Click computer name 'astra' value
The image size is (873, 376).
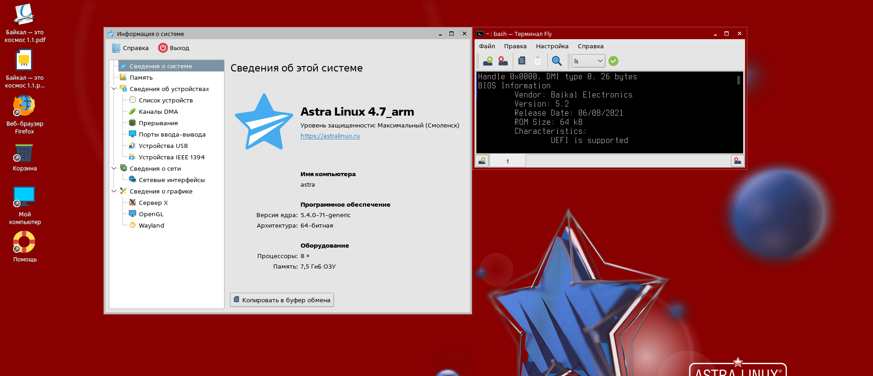(307, 184)
